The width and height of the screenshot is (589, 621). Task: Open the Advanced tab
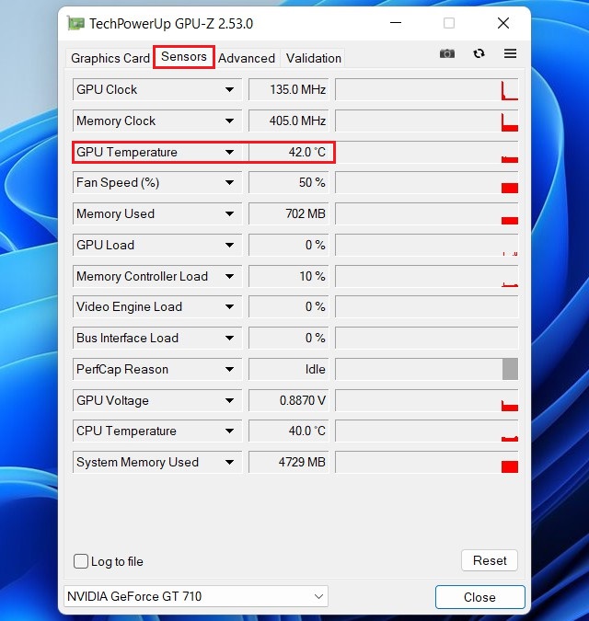[x=247, y=58]
